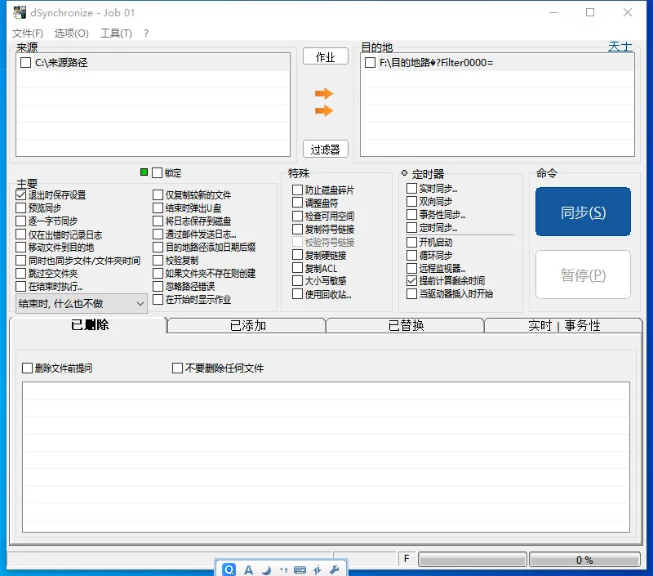Toggle the 锁定 checkbox
This screenshot has height=576, width=653.
point(157,172)
